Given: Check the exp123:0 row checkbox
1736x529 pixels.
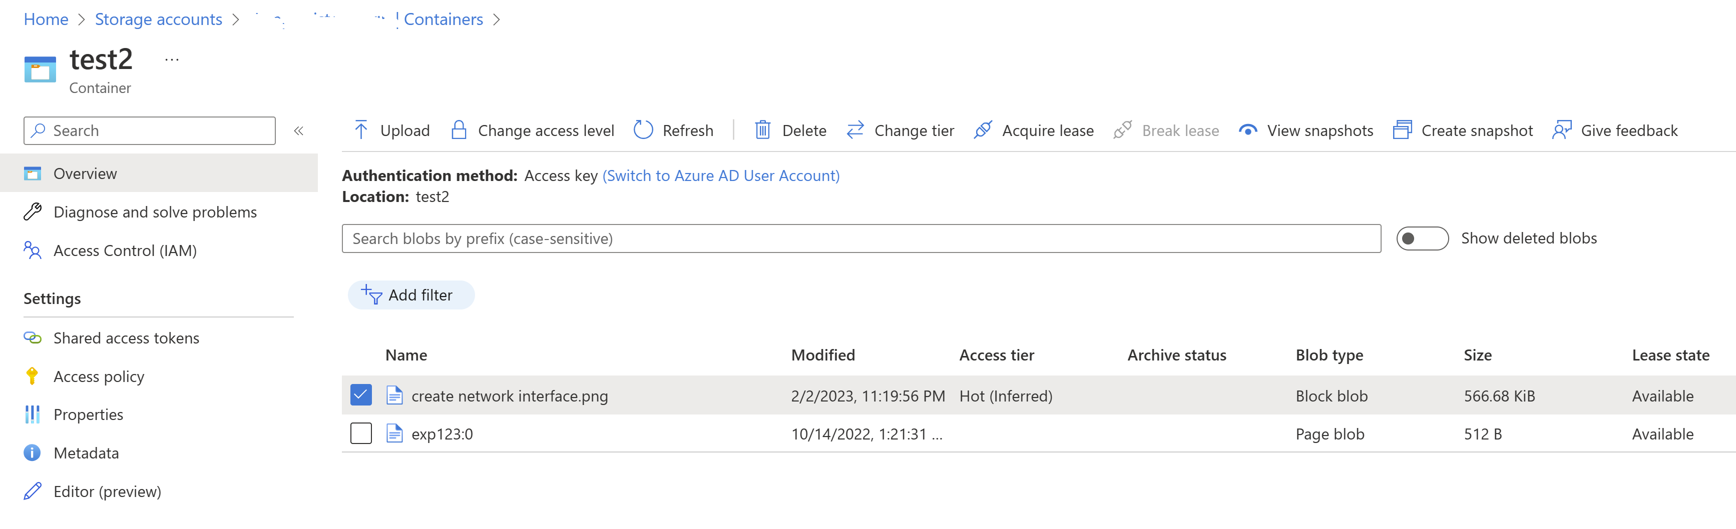Looking at the screenshot, I should (361, 433).
